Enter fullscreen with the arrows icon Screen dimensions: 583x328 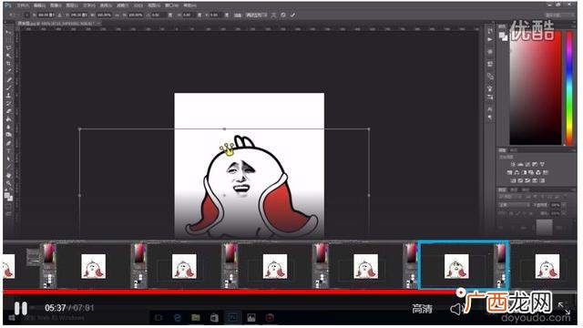click(564, 308)
